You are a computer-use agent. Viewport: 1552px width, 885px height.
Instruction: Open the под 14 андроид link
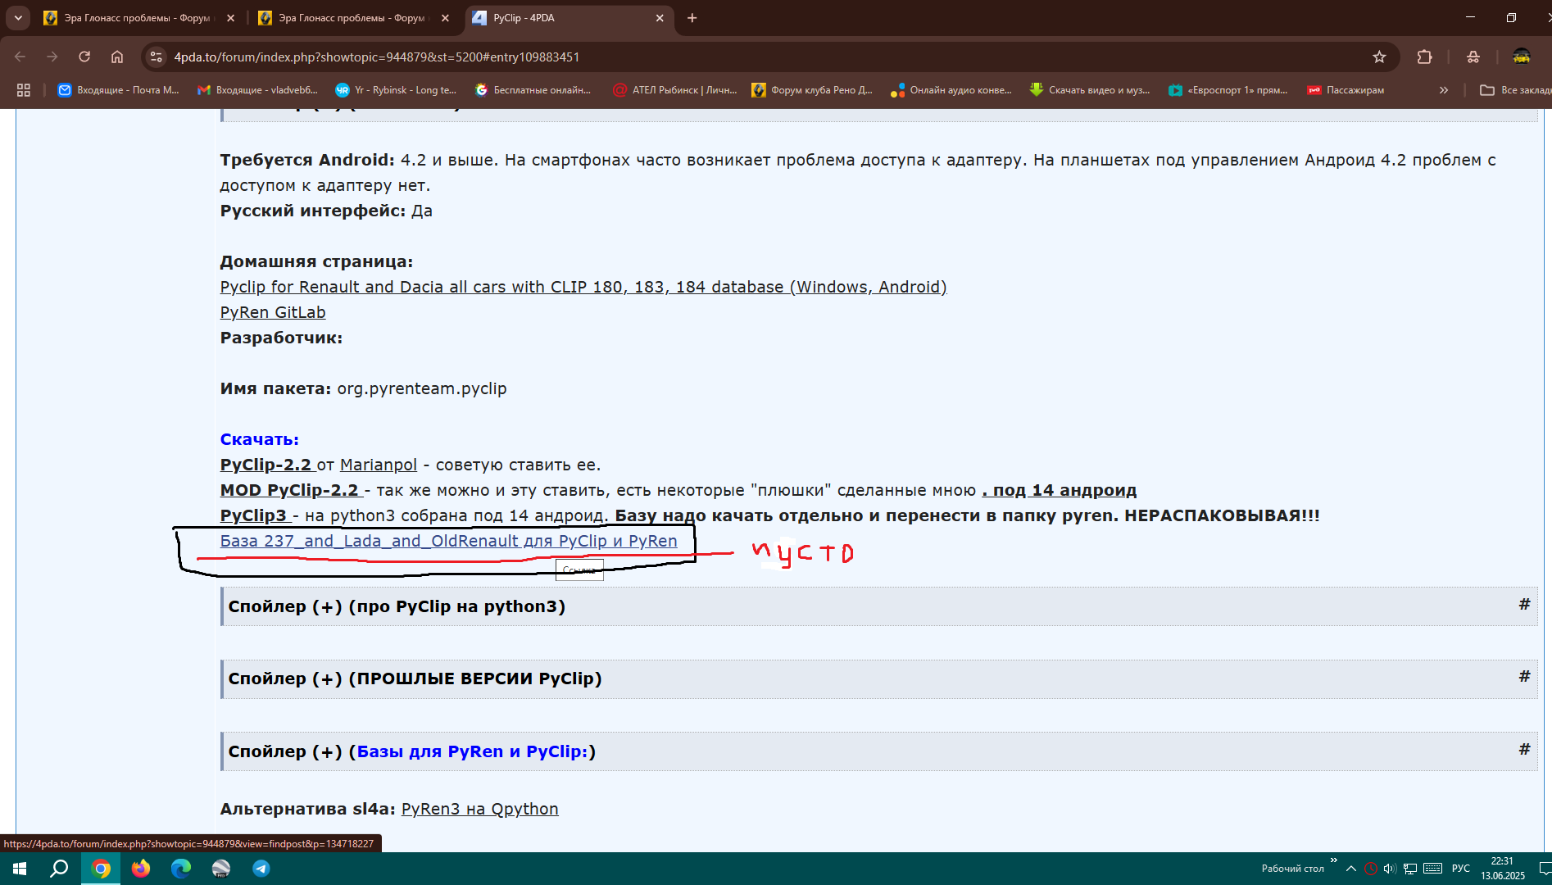click(x=1060, y=490)
